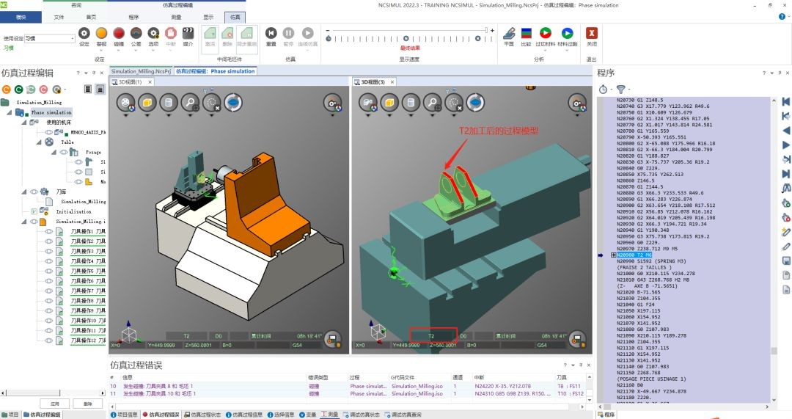
Task: Toggle visibility eye of 刀具操作8
Action: 49,301
